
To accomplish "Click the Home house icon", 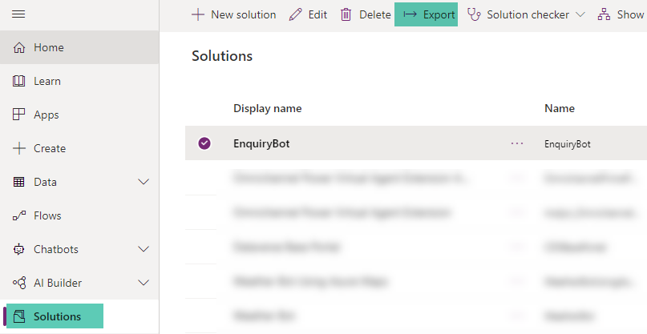I will click(x=19, y=47).
